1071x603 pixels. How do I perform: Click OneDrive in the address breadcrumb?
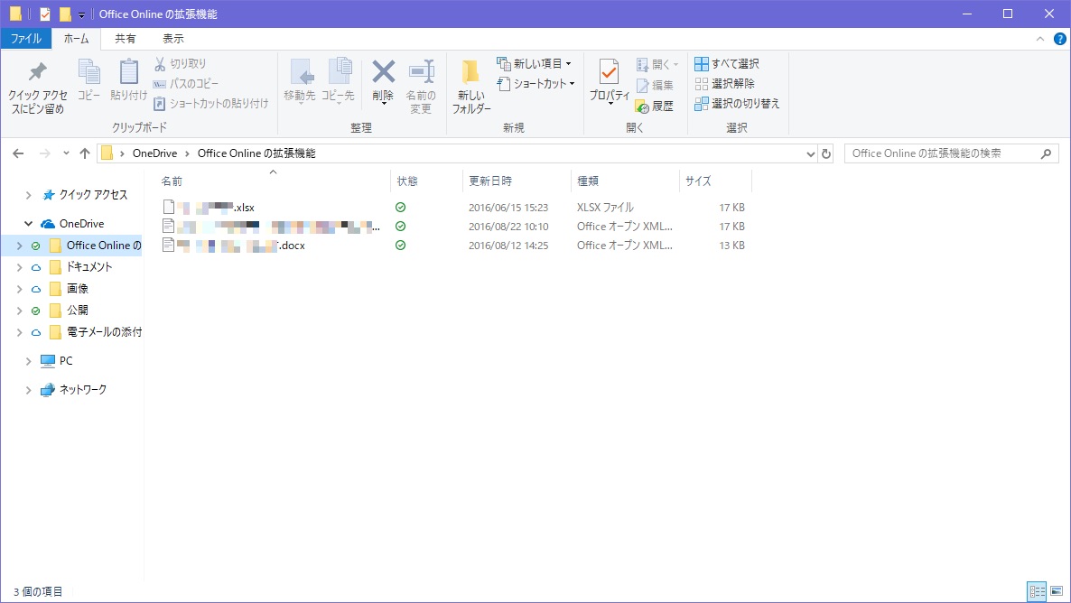click(155, 153)
